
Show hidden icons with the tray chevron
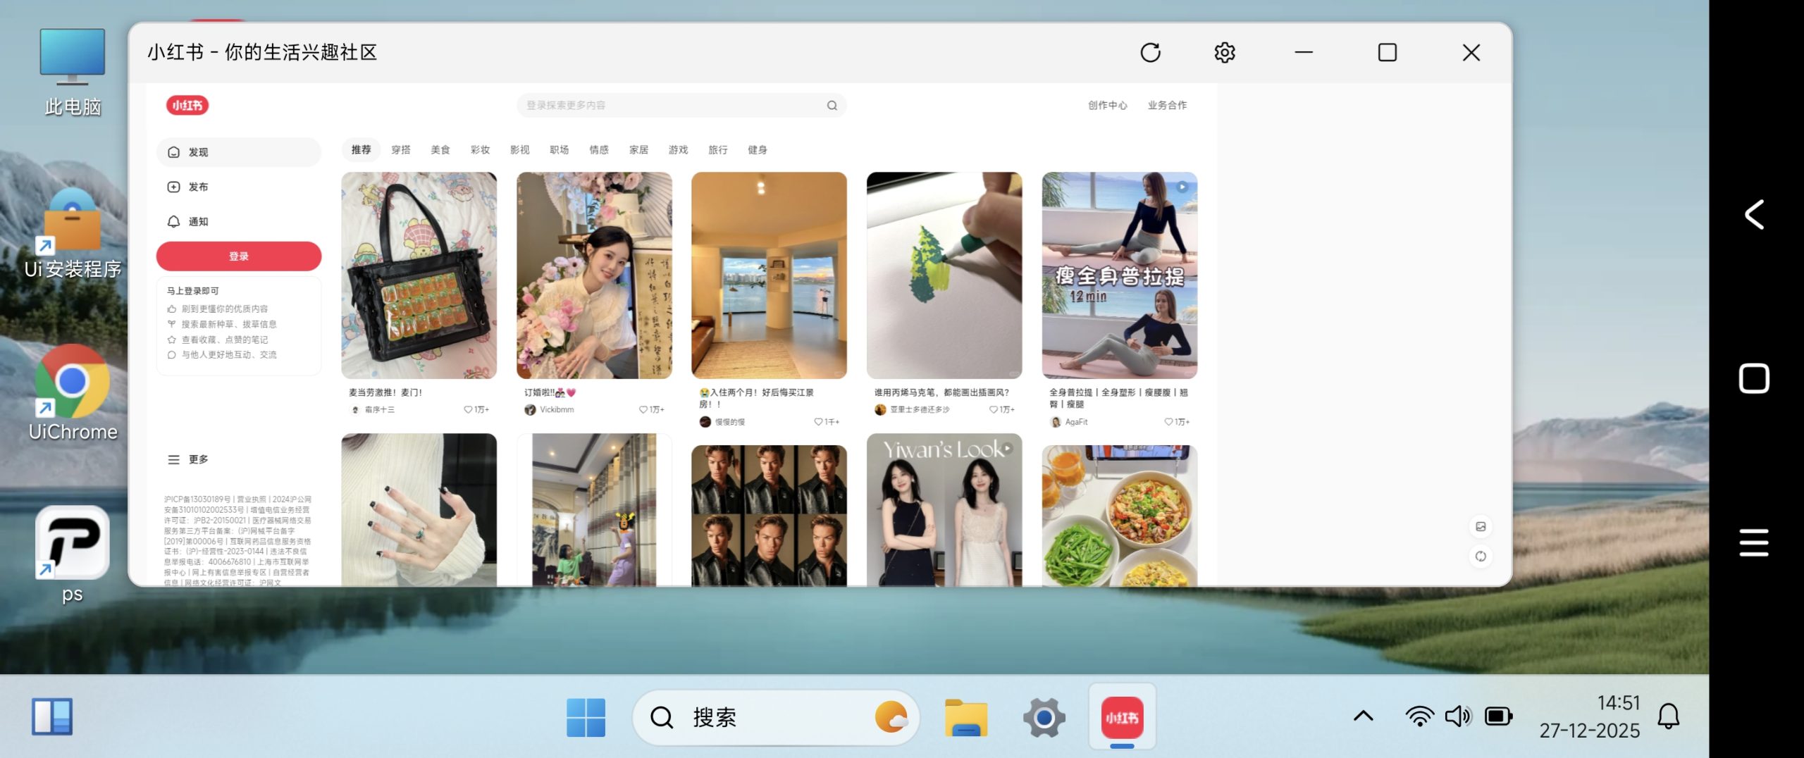(1364, 716)
